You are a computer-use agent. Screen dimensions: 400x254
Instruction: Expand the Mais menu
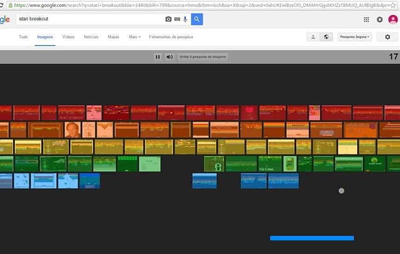(x=135, y=37)
